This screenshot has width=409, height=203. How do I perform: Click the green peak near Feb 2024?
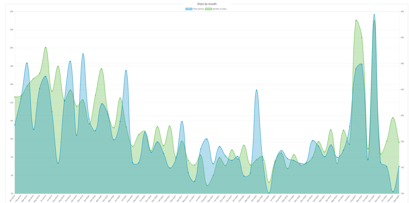tap(393, 118)
